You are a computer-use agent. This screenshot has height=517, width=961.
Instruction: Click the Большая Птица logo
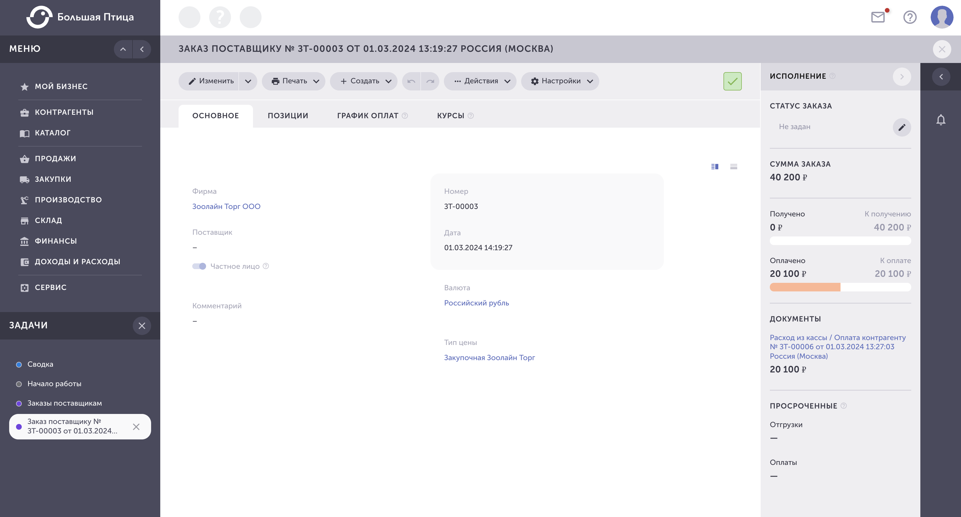[80, 17]
